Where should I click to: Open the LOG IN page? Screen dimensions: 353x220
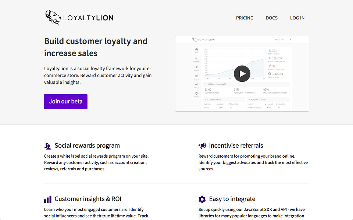click(x=297, y=18)
